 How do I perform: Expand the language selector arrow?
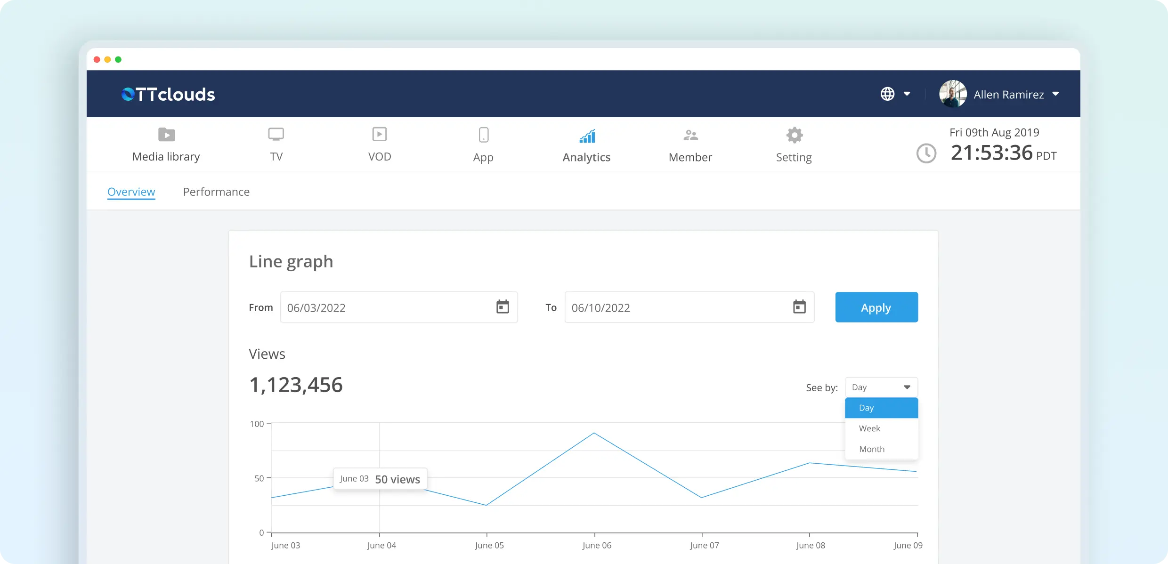pos(907,94)
